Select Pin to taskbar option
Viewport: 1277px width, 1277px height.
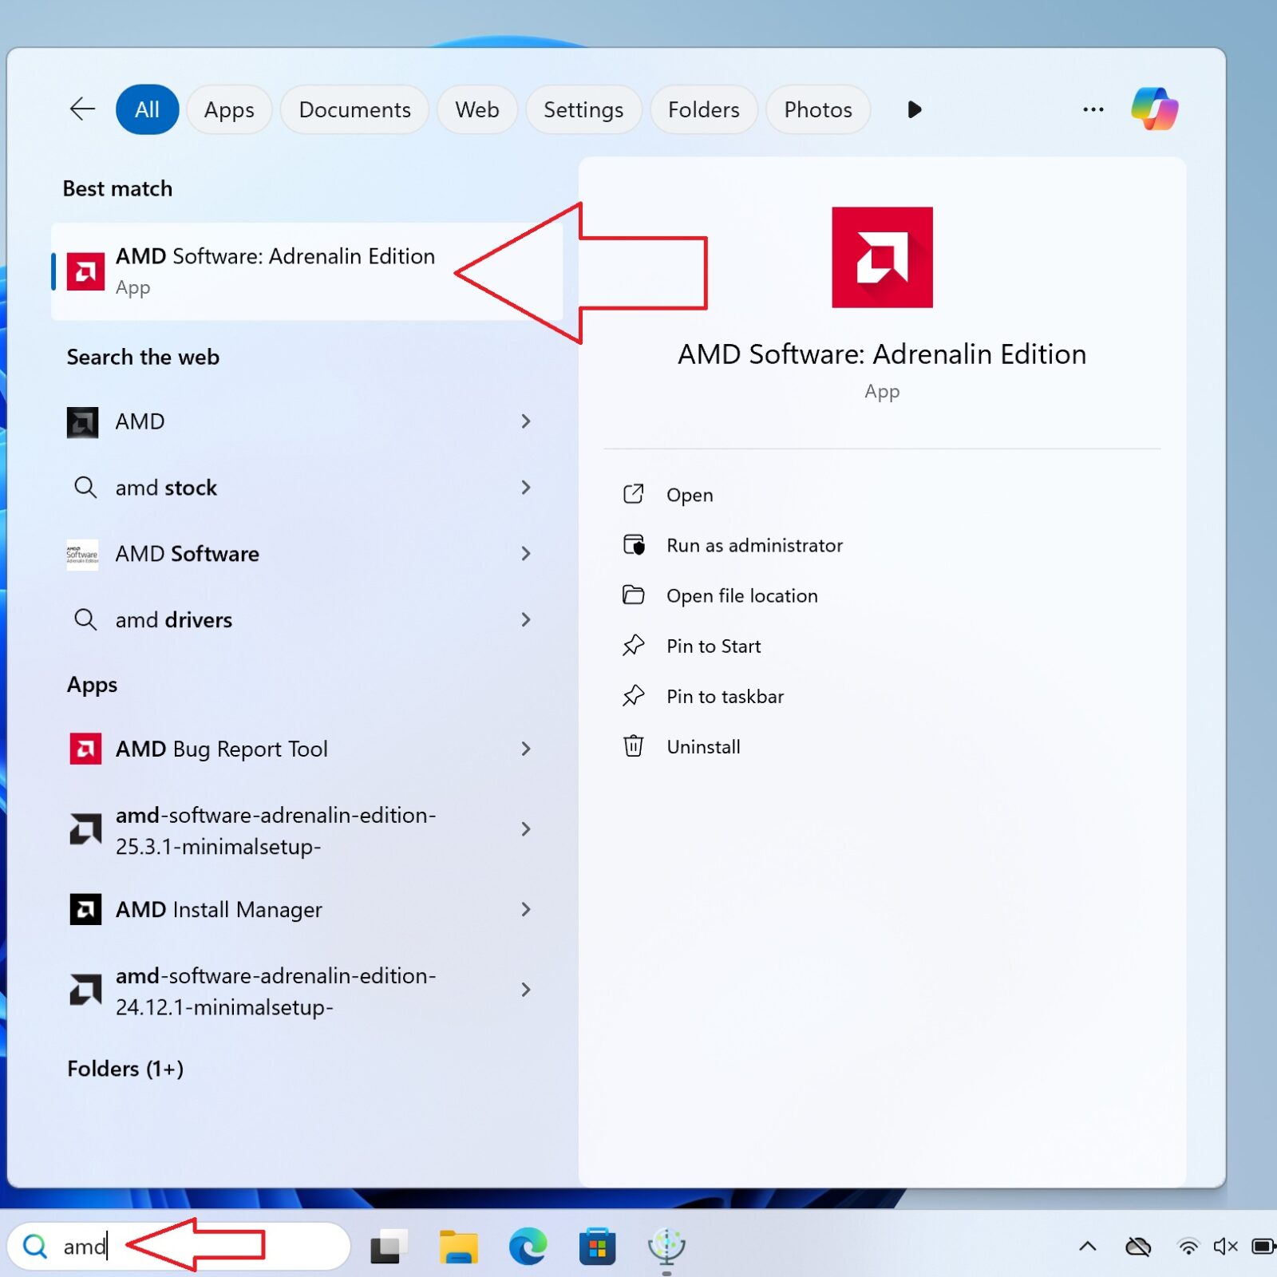725,696
